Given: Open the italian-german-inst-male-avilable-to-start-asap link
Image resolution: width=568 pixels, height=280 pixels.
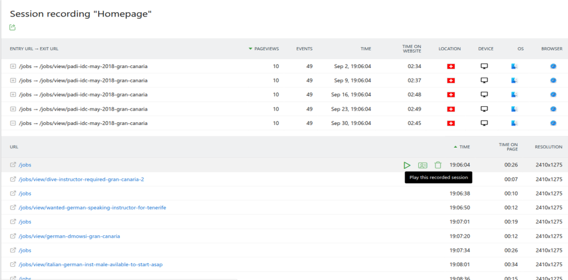Looking at the screenshot, I should pos(90,265).
